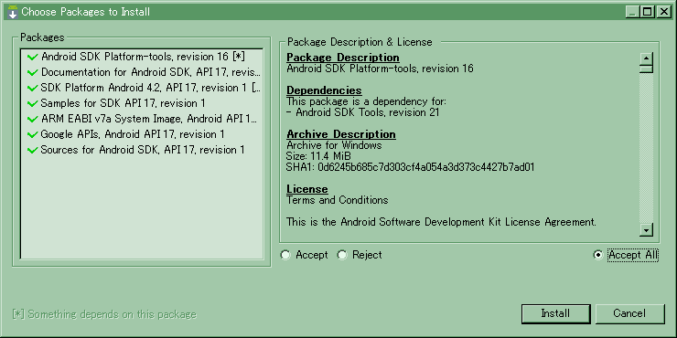The image size is (677, 338).
Task: Click the Install button
Action: (555, 314)
